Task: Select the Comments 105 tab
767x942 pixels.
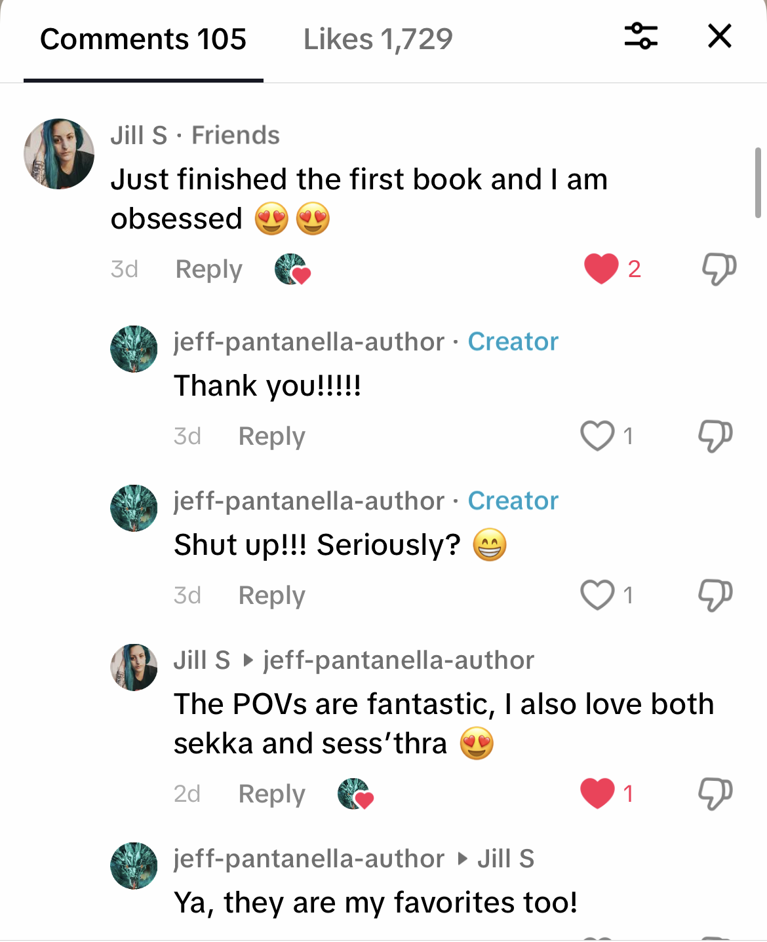Action: click(143, 39)
